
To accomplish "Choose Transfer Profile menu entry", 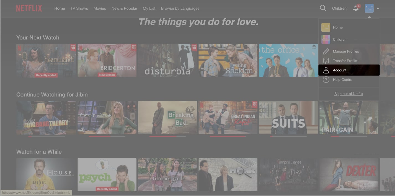I will pos(345,61).
